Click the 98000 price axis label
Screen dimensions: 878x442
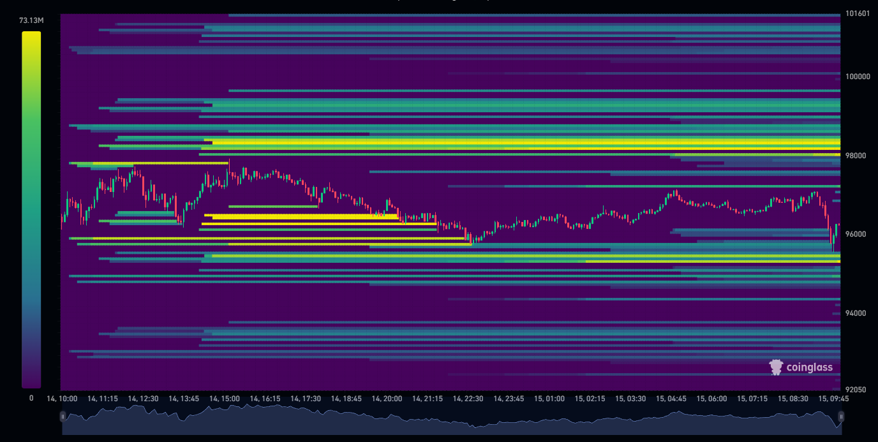[x=856, y=156]
